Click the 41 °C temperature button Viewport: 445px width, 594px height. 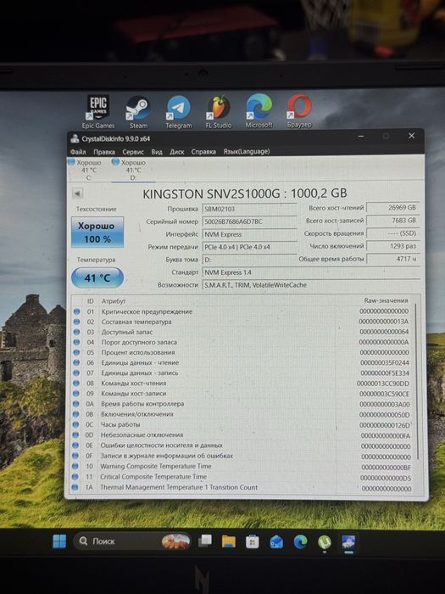point(97,277)
